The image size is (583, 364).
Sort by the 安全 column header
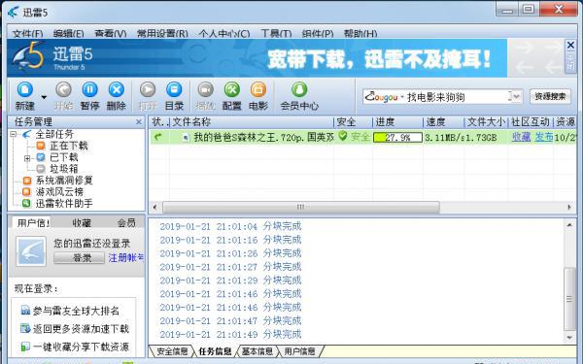(353, 122)
